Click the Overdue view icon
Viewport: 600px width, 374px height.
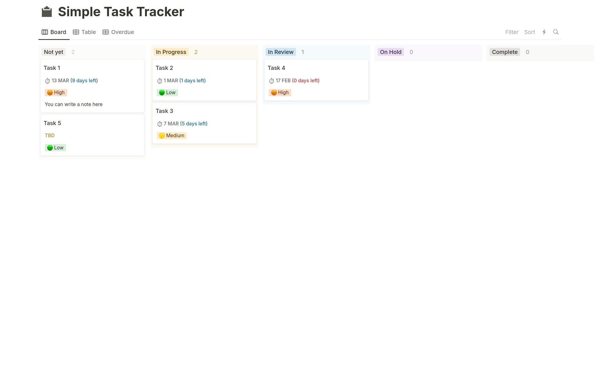pos(106,32)
